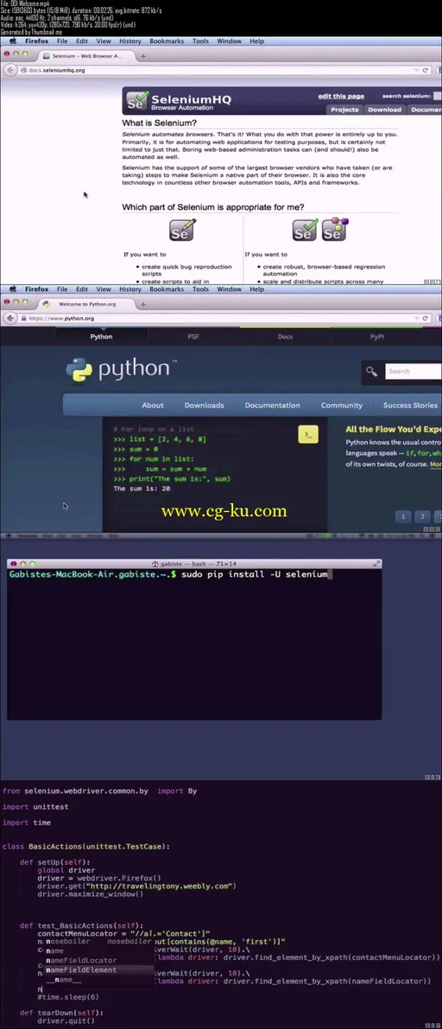The image size is (442, 1029).
Task: Go to slide 2 of the code carousel
Action: pos(423,516)
